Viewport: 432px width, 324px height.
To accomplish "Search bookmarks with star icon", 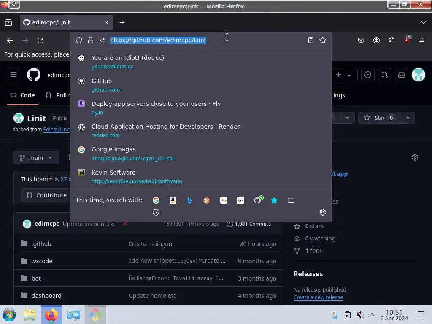I will [x=274, y=200].
